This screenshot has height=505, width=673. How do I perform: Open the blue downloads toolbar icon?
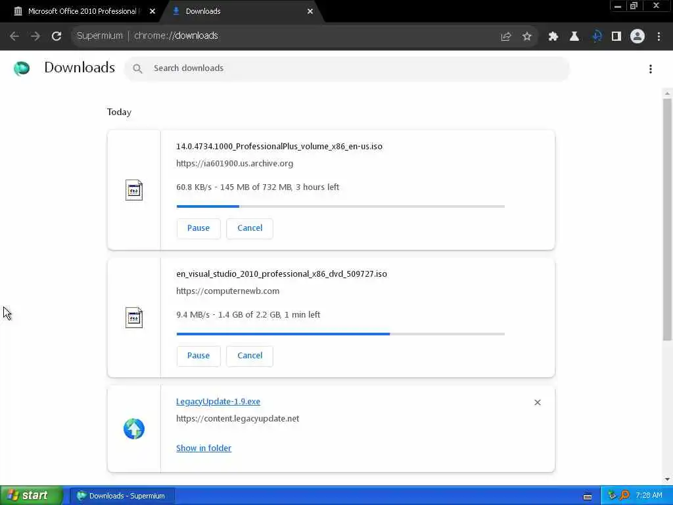point(597,37)
